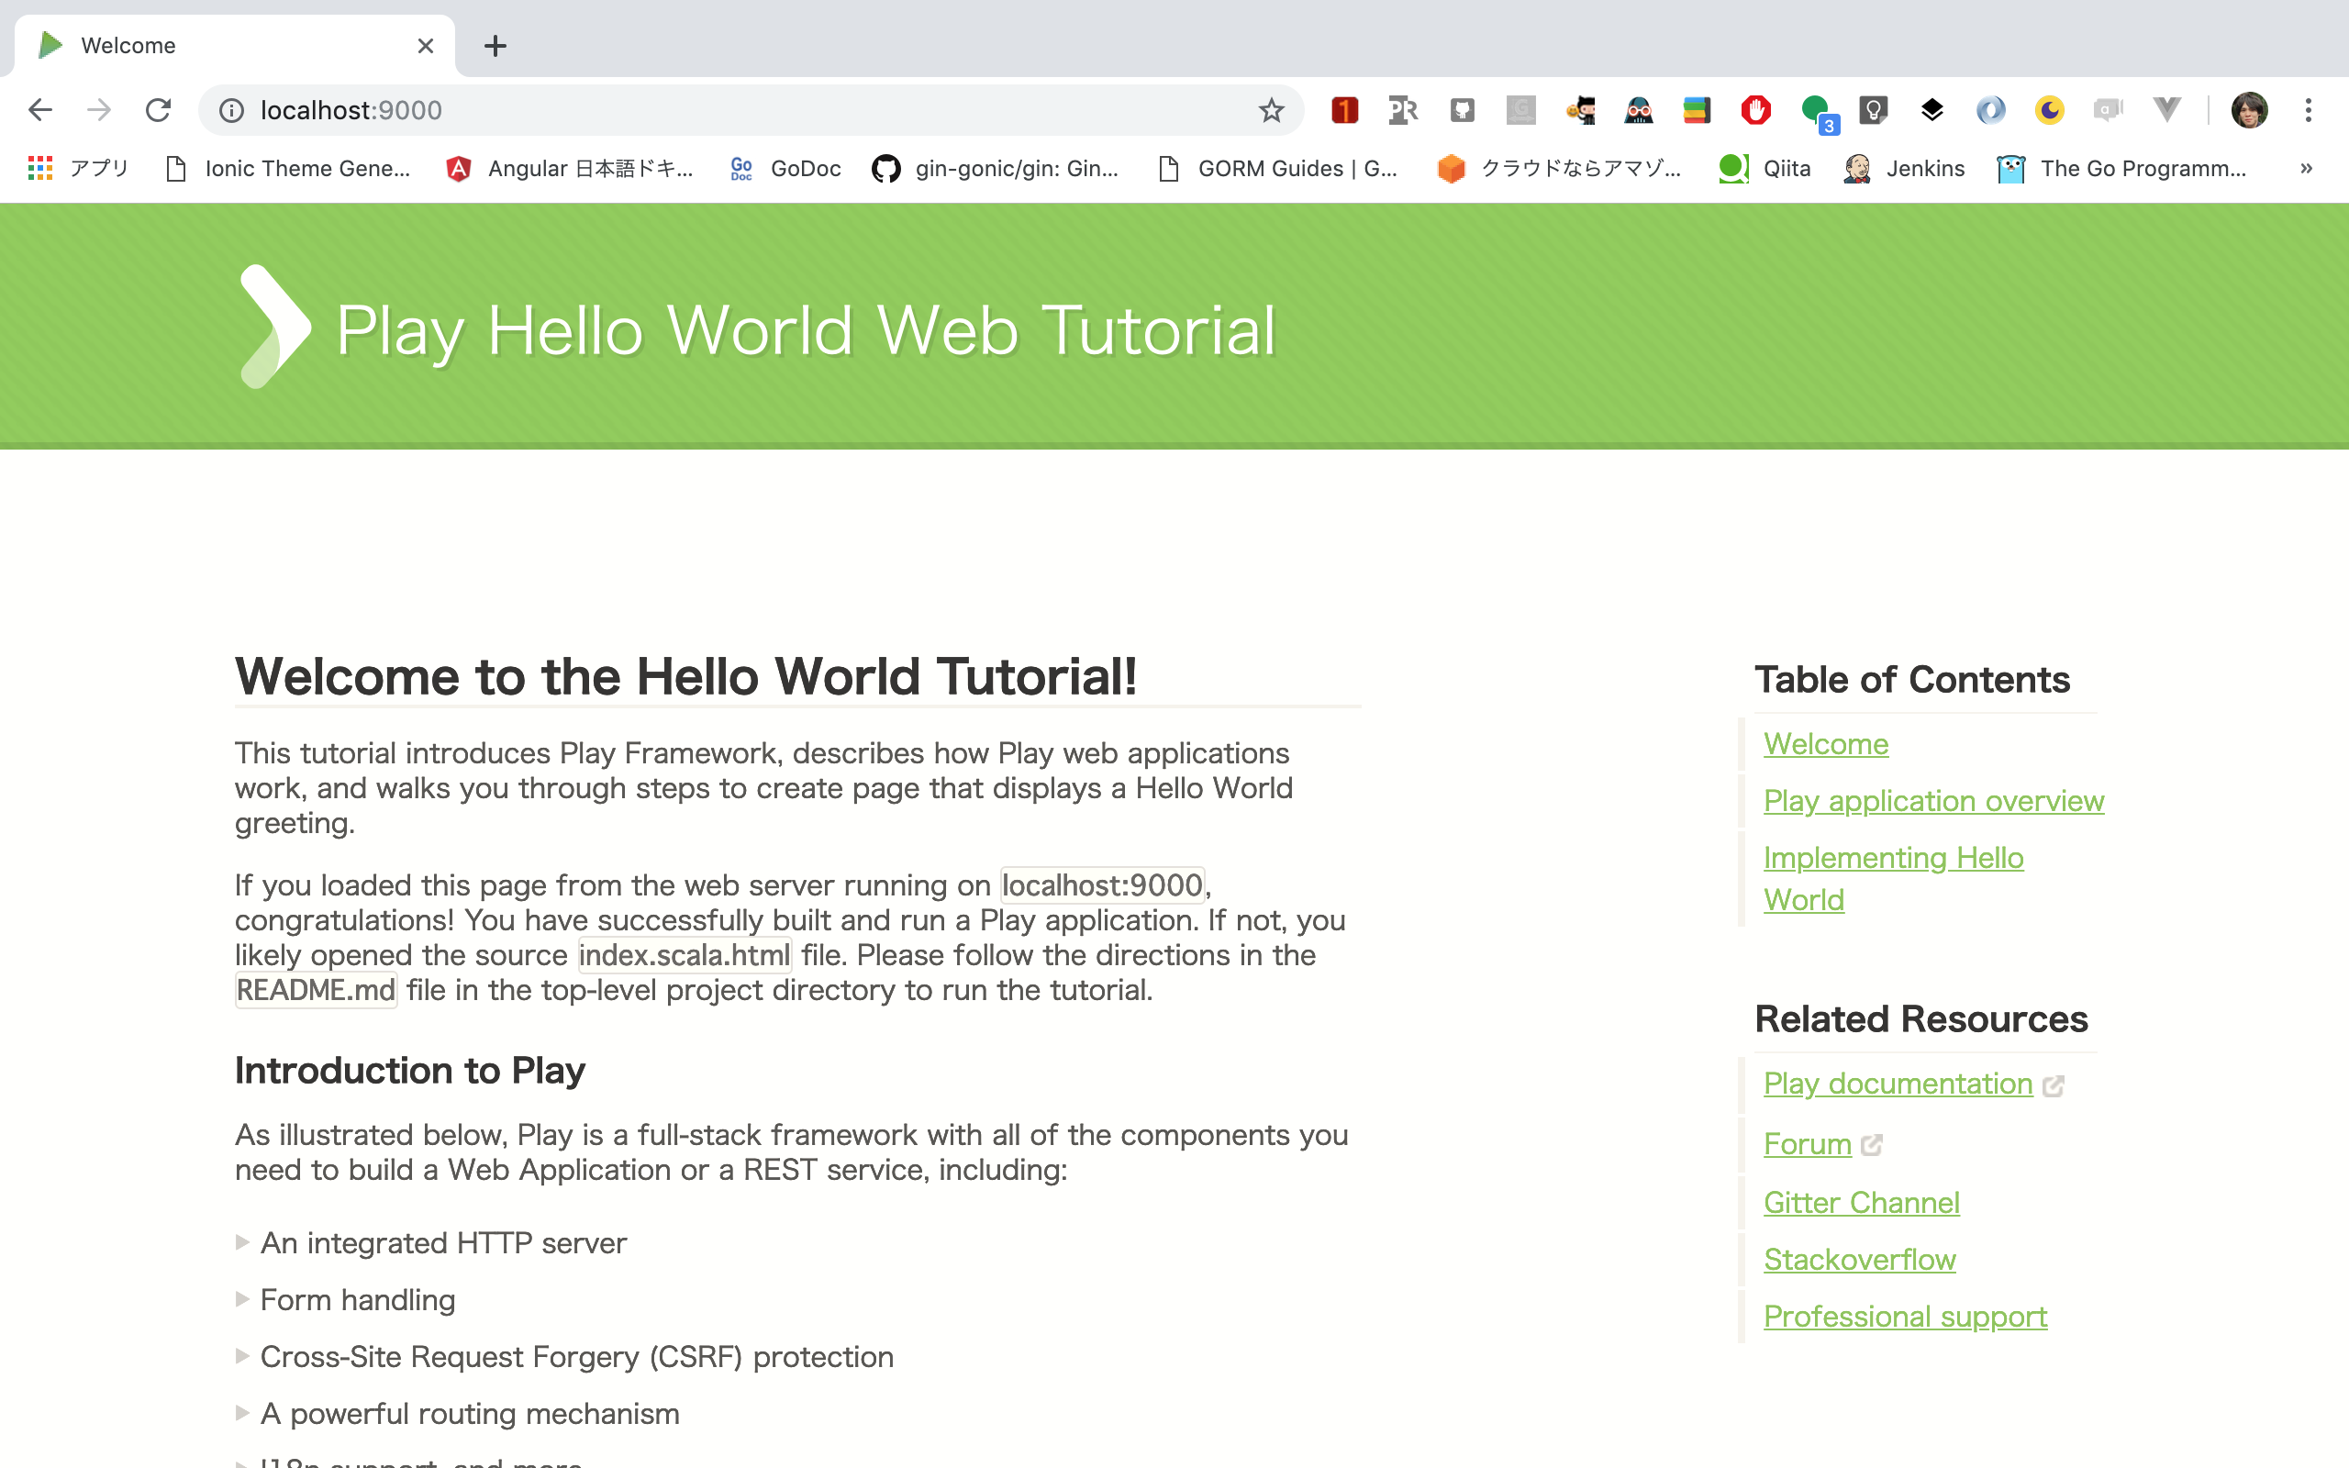Click the Play Hello World Web Tutorial title
This screenshot has height=1468, width=2349.
pos(806,330)
